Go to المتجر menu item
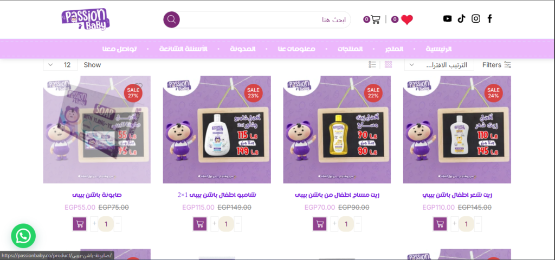The width and height of the screenshot is (555, 260). tap(395, 49)
